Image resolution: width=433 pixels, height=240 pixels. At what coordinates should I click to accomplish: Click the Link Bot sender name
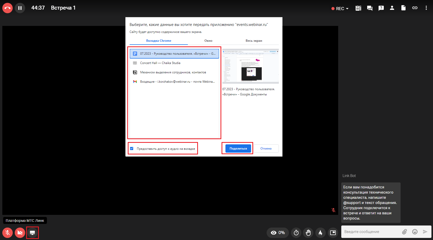tap(349, 176)
